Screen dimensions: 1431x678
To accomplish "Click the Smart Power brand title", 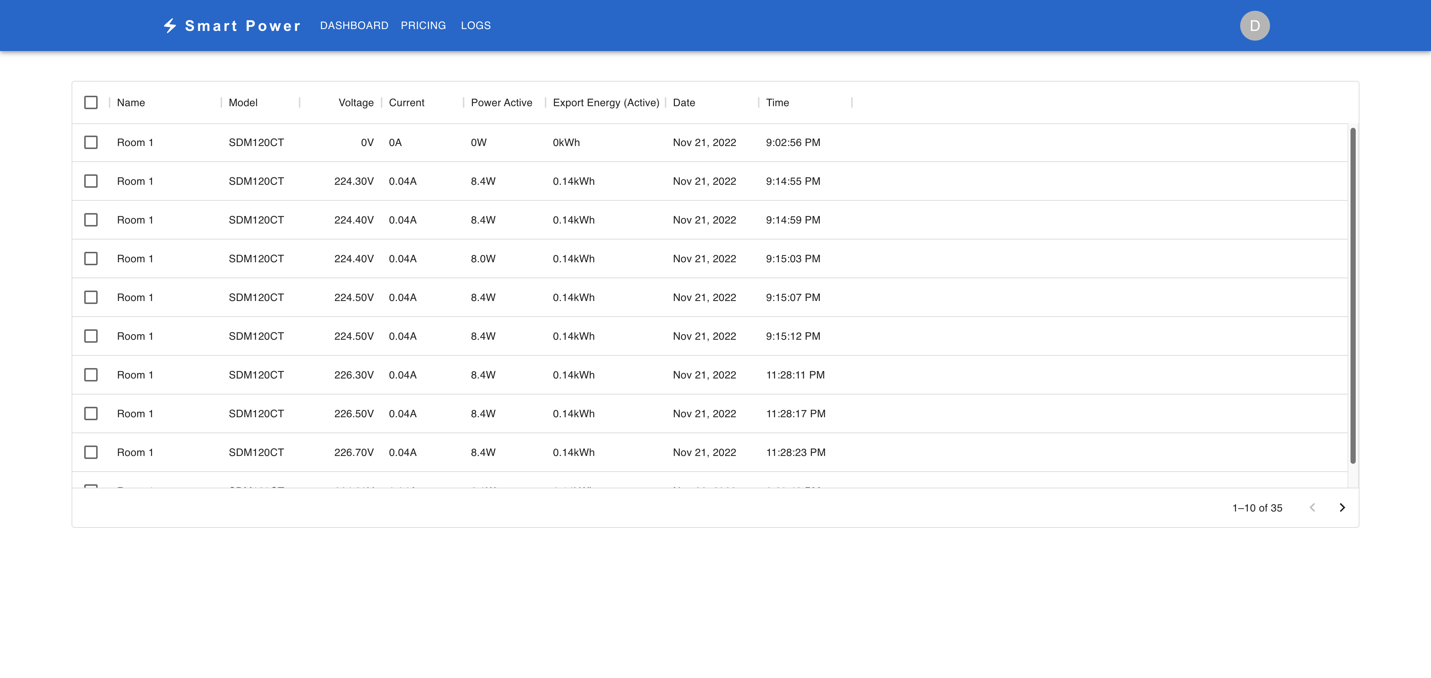I will (x=243, y=26).
